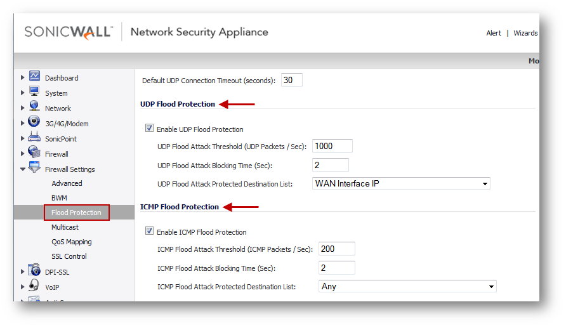Expand the Network tree arrow

22,108
